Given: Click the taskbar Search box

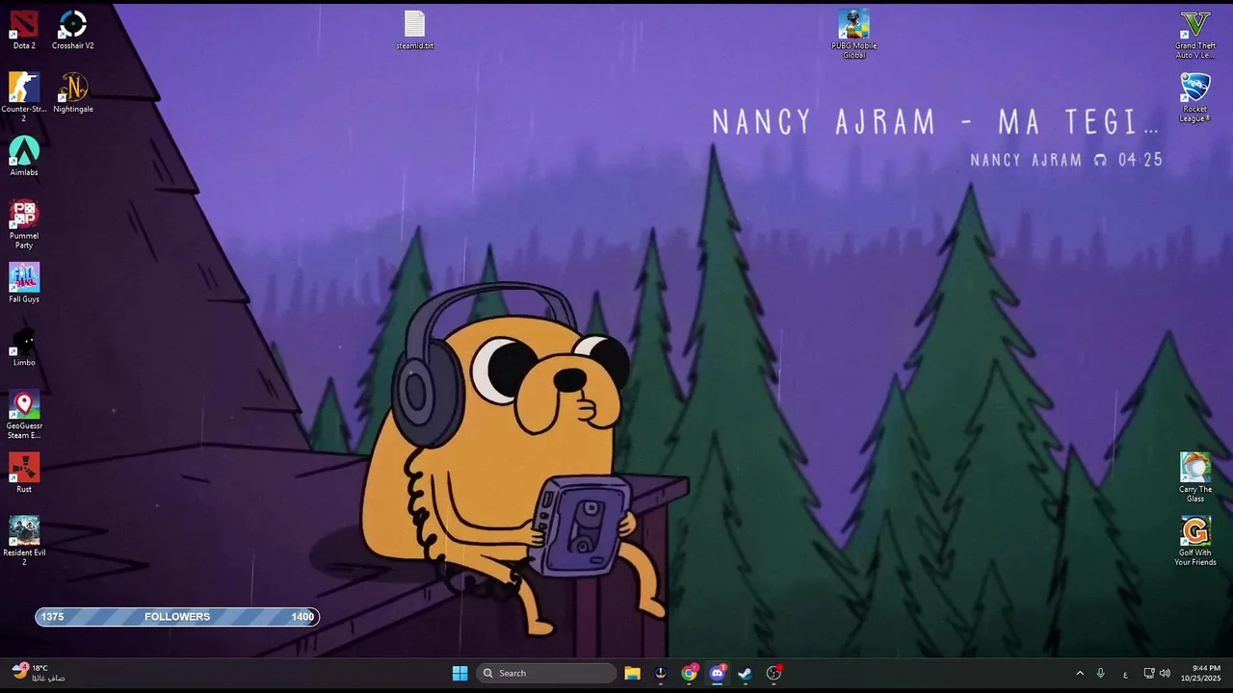Looking at the screenshot, I should pyautogui.click(x=546, y=673).
